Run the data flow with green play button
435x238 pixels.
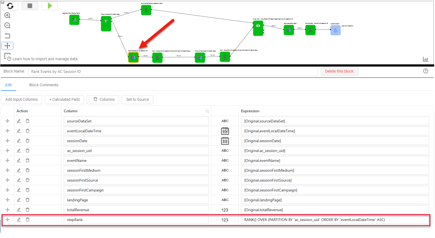coord(50,6)
